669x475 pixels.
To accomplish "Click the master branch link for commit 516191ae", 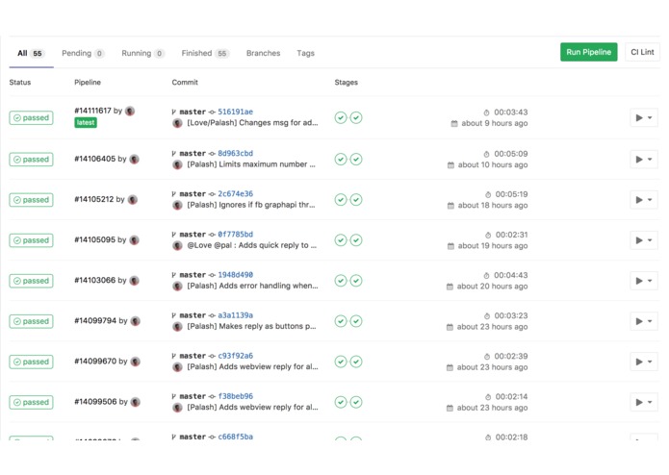I will pyautogui.click(x=193, y=112).
